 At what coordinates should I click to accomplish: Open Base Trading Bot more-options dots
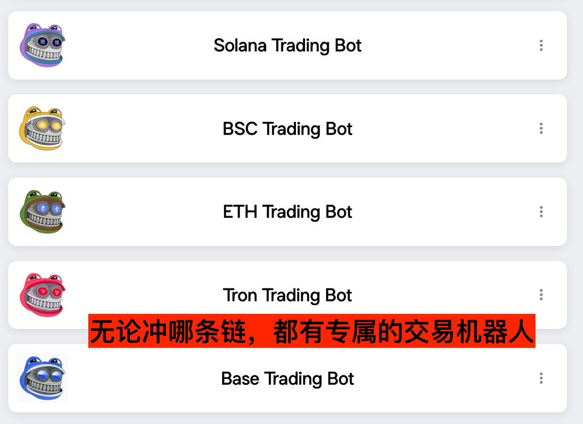(541, 378)
